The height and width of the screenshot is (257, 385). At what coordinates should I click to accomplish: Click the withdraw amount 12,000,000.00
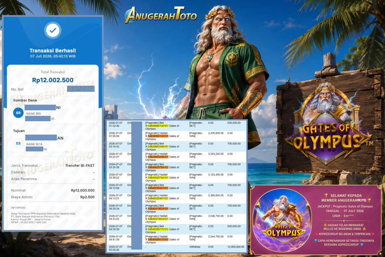[236, 247]
